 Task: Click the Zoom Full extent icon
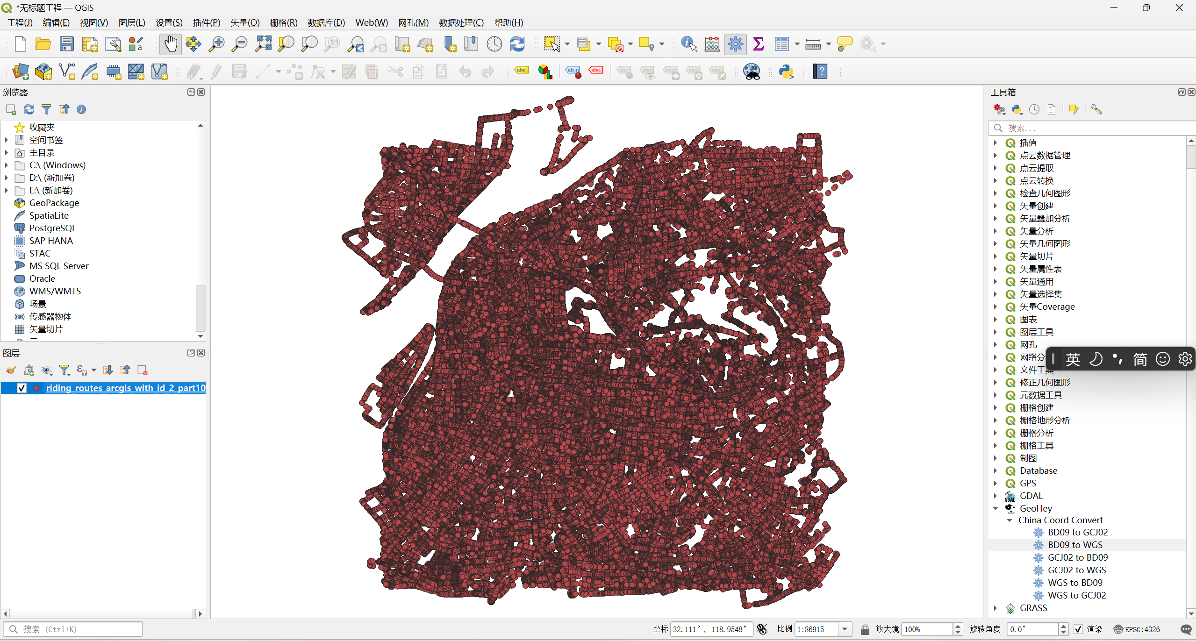tap(263, 44)
